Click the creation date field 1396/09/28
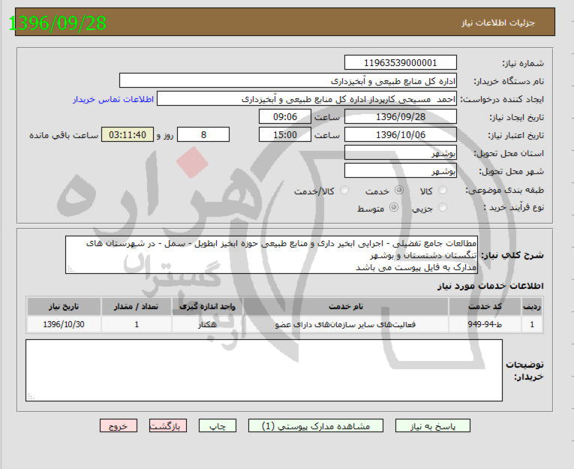Image resolution: width=574 pixels, height=469 pixels. coord(401,117)
